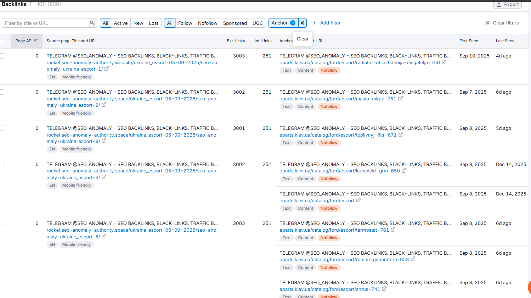Open target URL radiator-ohlazhdenija-dvigatelja-756

360,63
